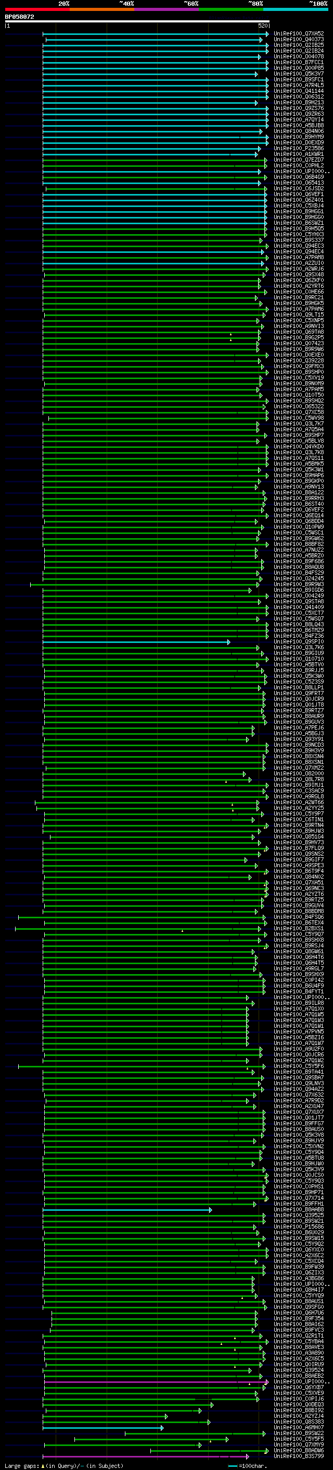Viewport: 333px width, 1470px height.
Task: Open hit UniRef100_Q0DEQ3
Action: [299, 1404]
